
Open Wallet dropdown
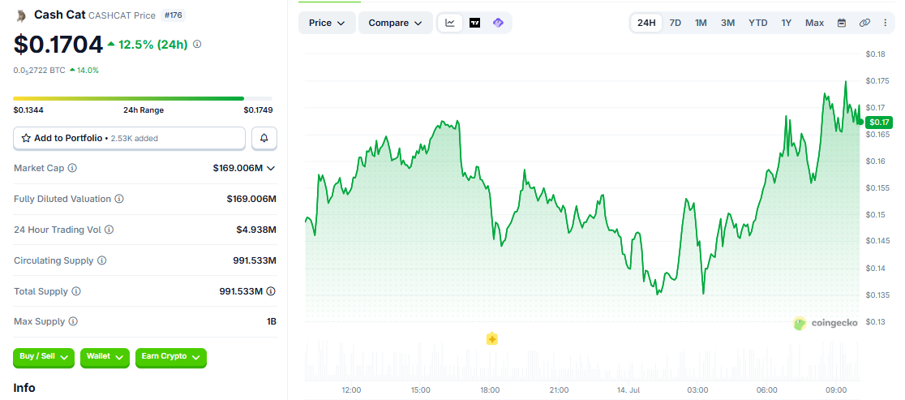(105, 357)
